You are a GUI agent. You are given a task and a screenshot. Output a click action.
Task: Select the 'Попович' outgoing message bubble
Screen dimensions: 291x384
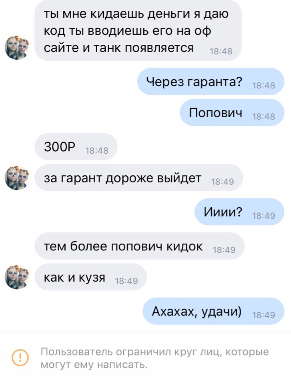point(232,113)
